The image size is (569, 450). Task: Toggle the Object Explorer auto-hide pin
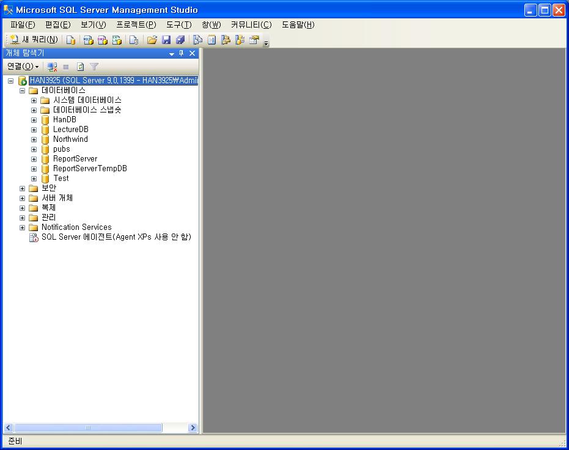[182, 53]
